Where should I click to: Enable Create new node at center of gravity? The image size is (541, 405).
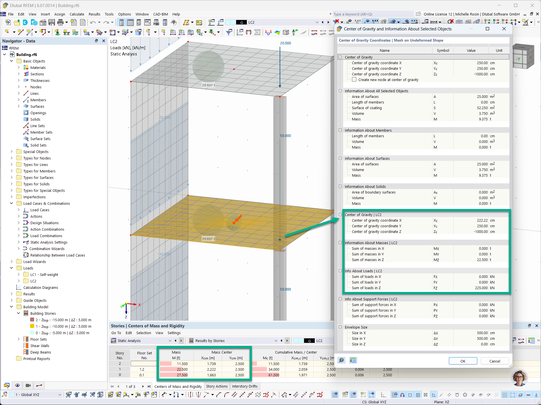coord(354,80)
